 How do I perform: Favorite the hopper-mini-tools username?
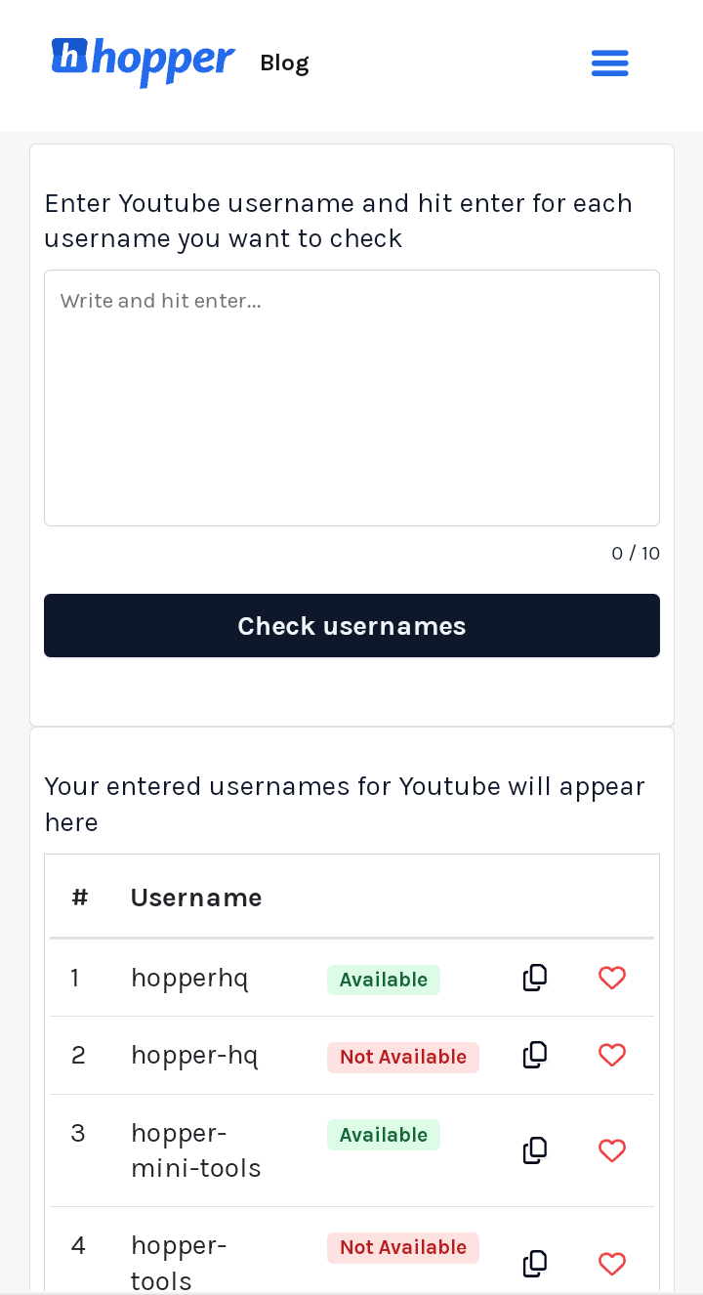[612, 1150]
